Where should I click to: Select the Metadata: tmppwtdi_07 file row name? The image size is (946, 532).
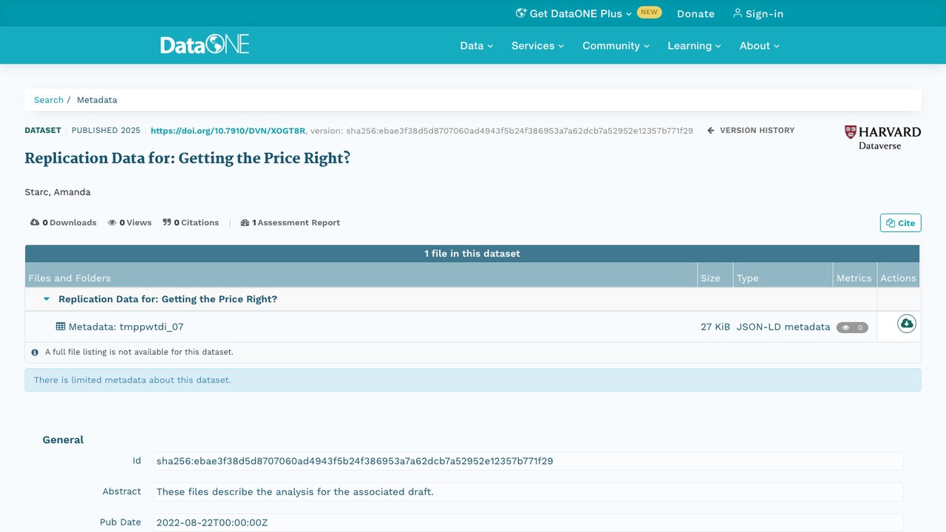(126, 327)
